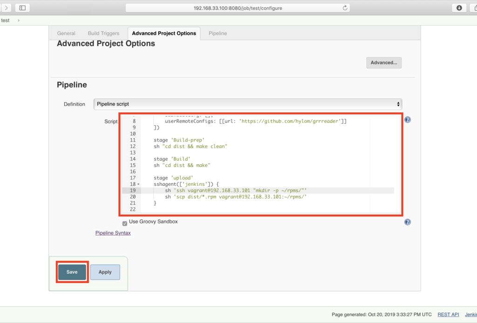477x323 pixels.
Task: Click the userRemoteConfigs line in the script
Action: pyautogui.click(x=256, y=121)
